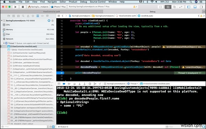Open the Test navigator icon

tap(33, 16)
